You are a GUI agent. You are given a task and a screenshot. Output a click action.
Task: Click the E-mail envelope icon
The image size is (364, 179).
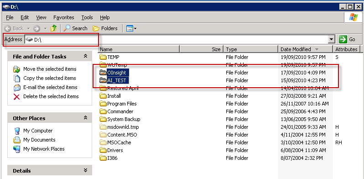coord(17,88)
